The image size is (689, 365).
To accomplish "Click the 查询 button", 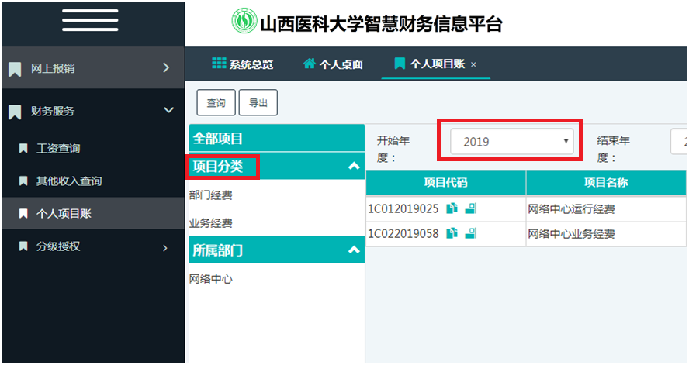I will point(216,103).
